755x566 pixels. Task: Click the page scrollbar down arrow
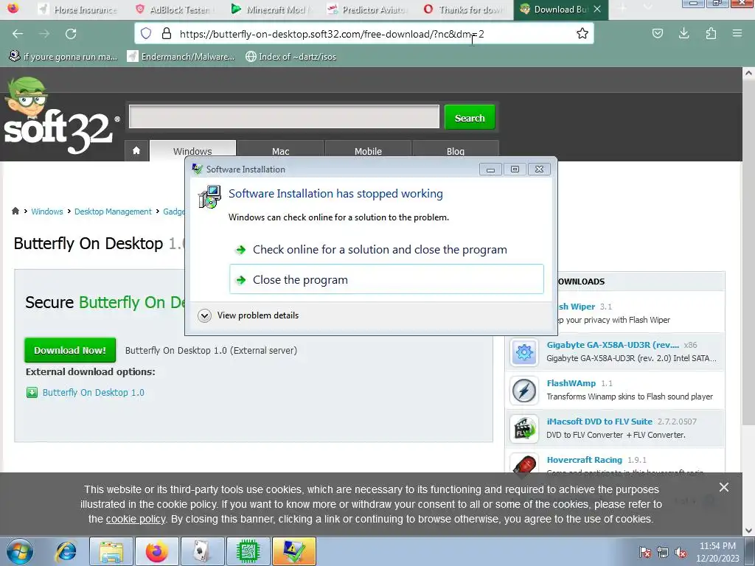[748, 530]
